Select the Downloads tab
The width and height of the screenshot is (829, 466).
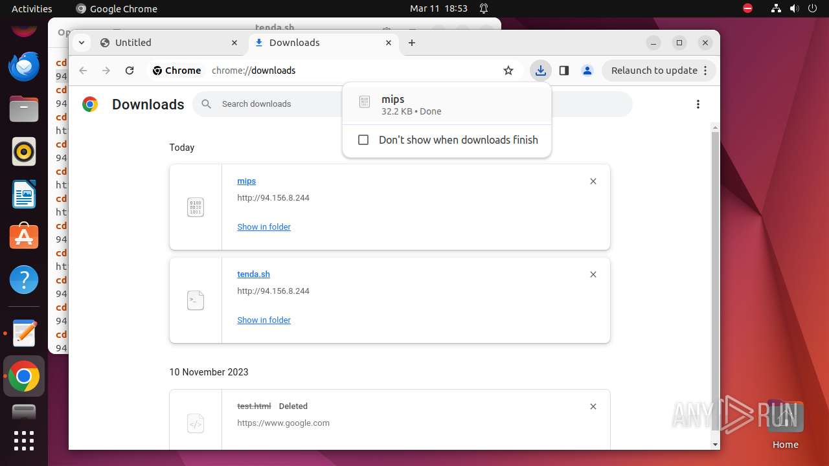(324, 43)
